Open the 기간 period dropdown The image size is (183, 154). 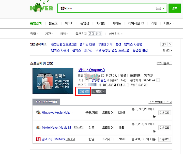(x=49, y=34)
